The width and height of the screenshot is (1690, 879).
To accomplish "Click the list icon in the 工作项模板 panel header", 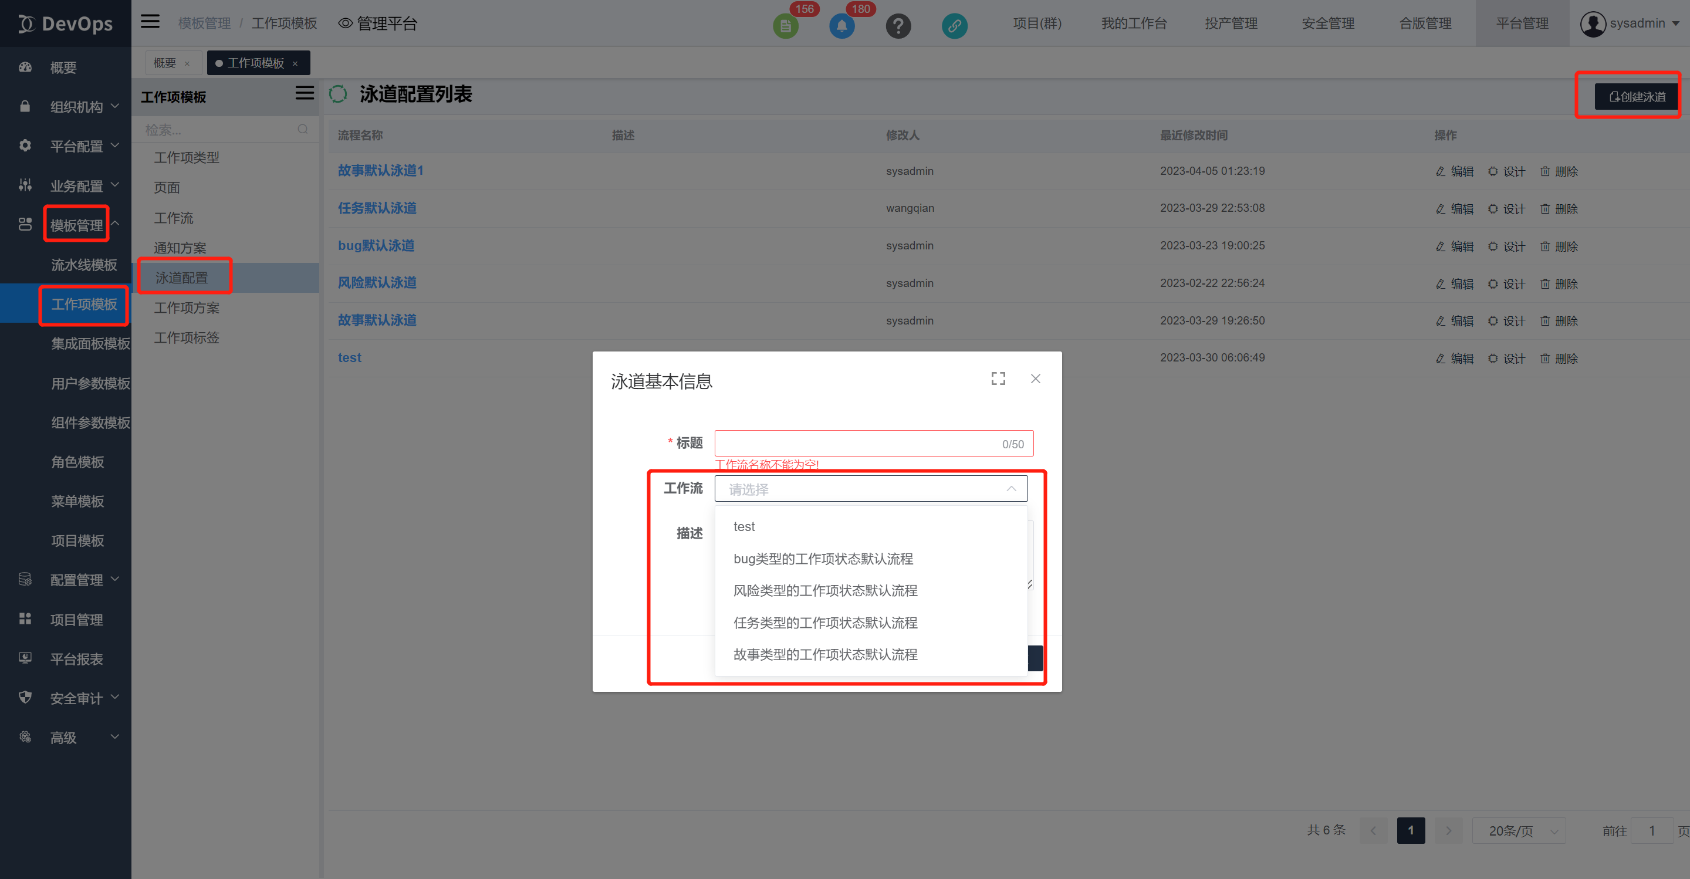I will point(305,93).
